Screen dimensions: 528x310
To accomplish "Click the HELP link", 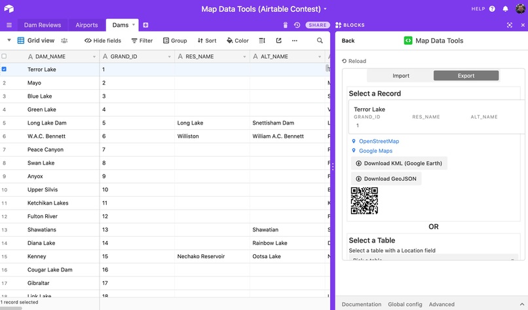I will tap(478, 9).
